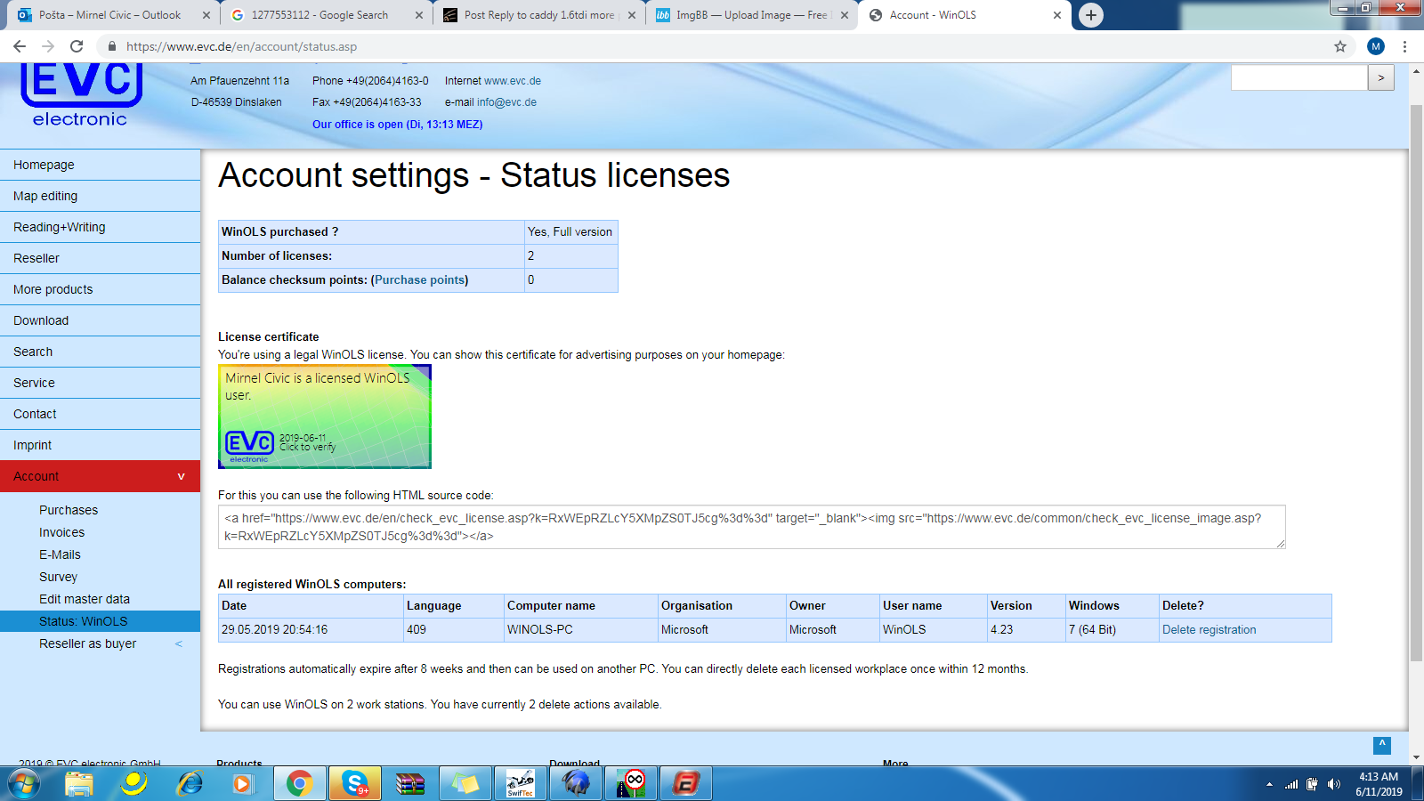Open the Chrome profile avatar M
Screen dimensions: 1424x801
1376,46
